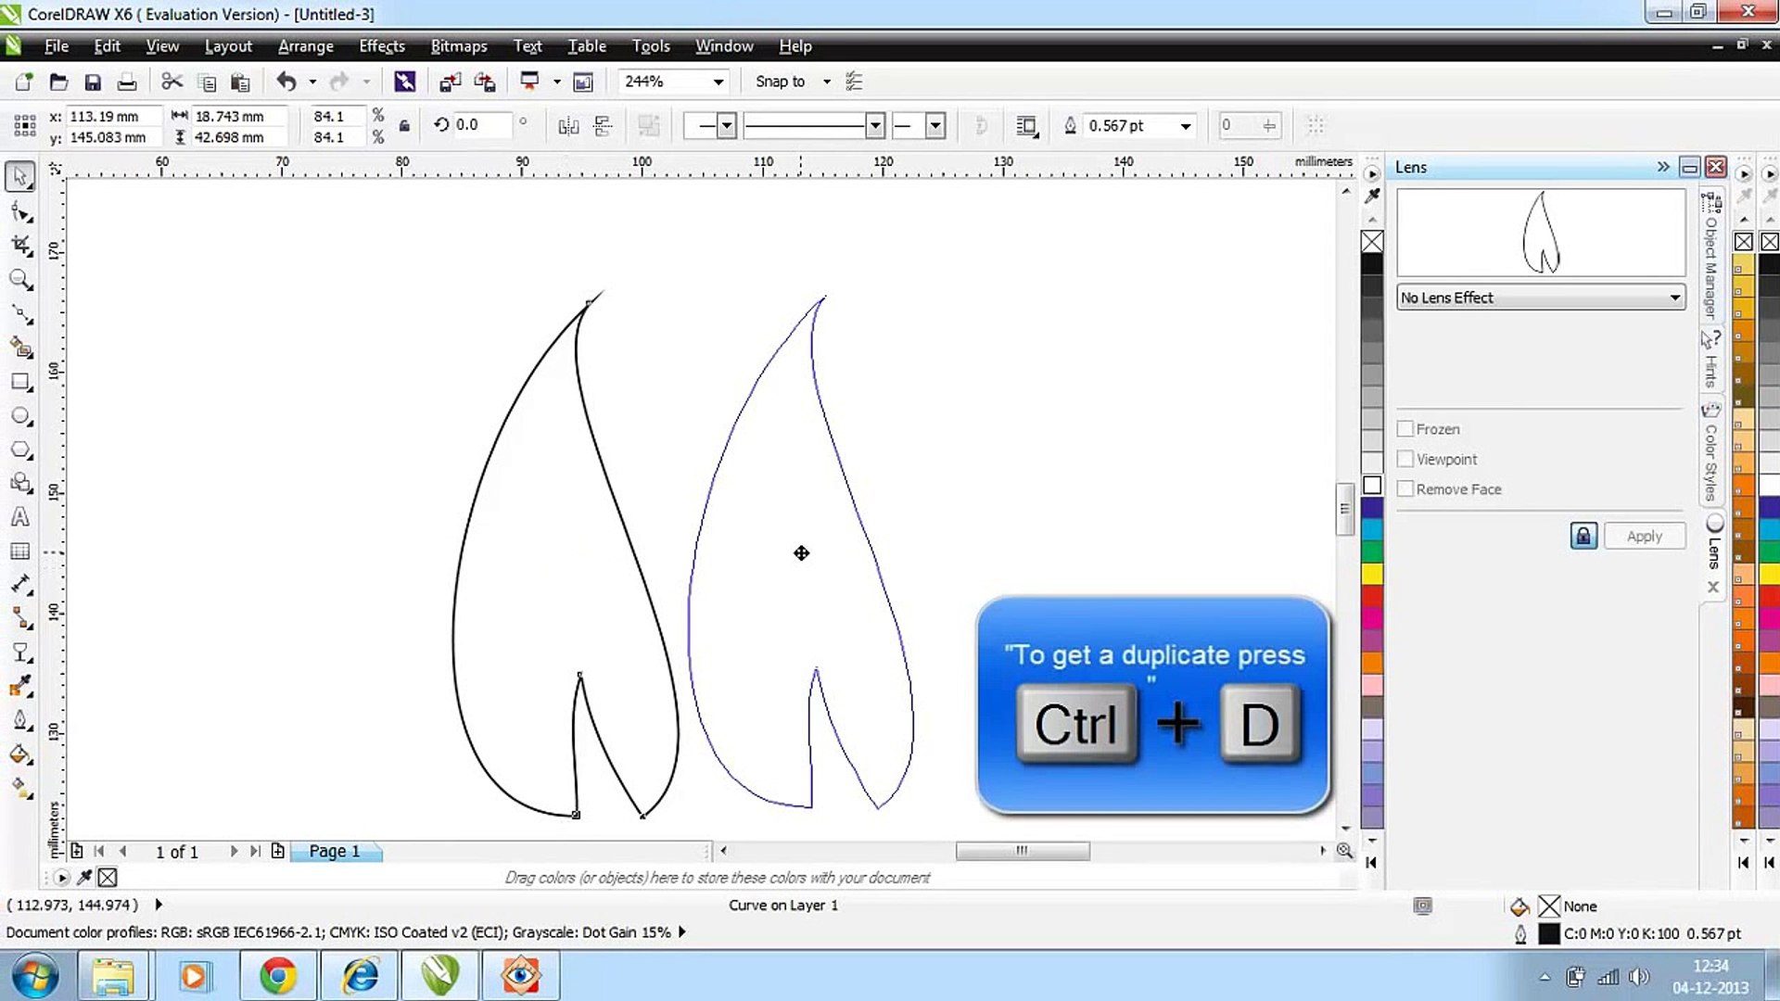Select the Rectangle tool
Screen dimensions: 1780x1001
coord(20,382)
